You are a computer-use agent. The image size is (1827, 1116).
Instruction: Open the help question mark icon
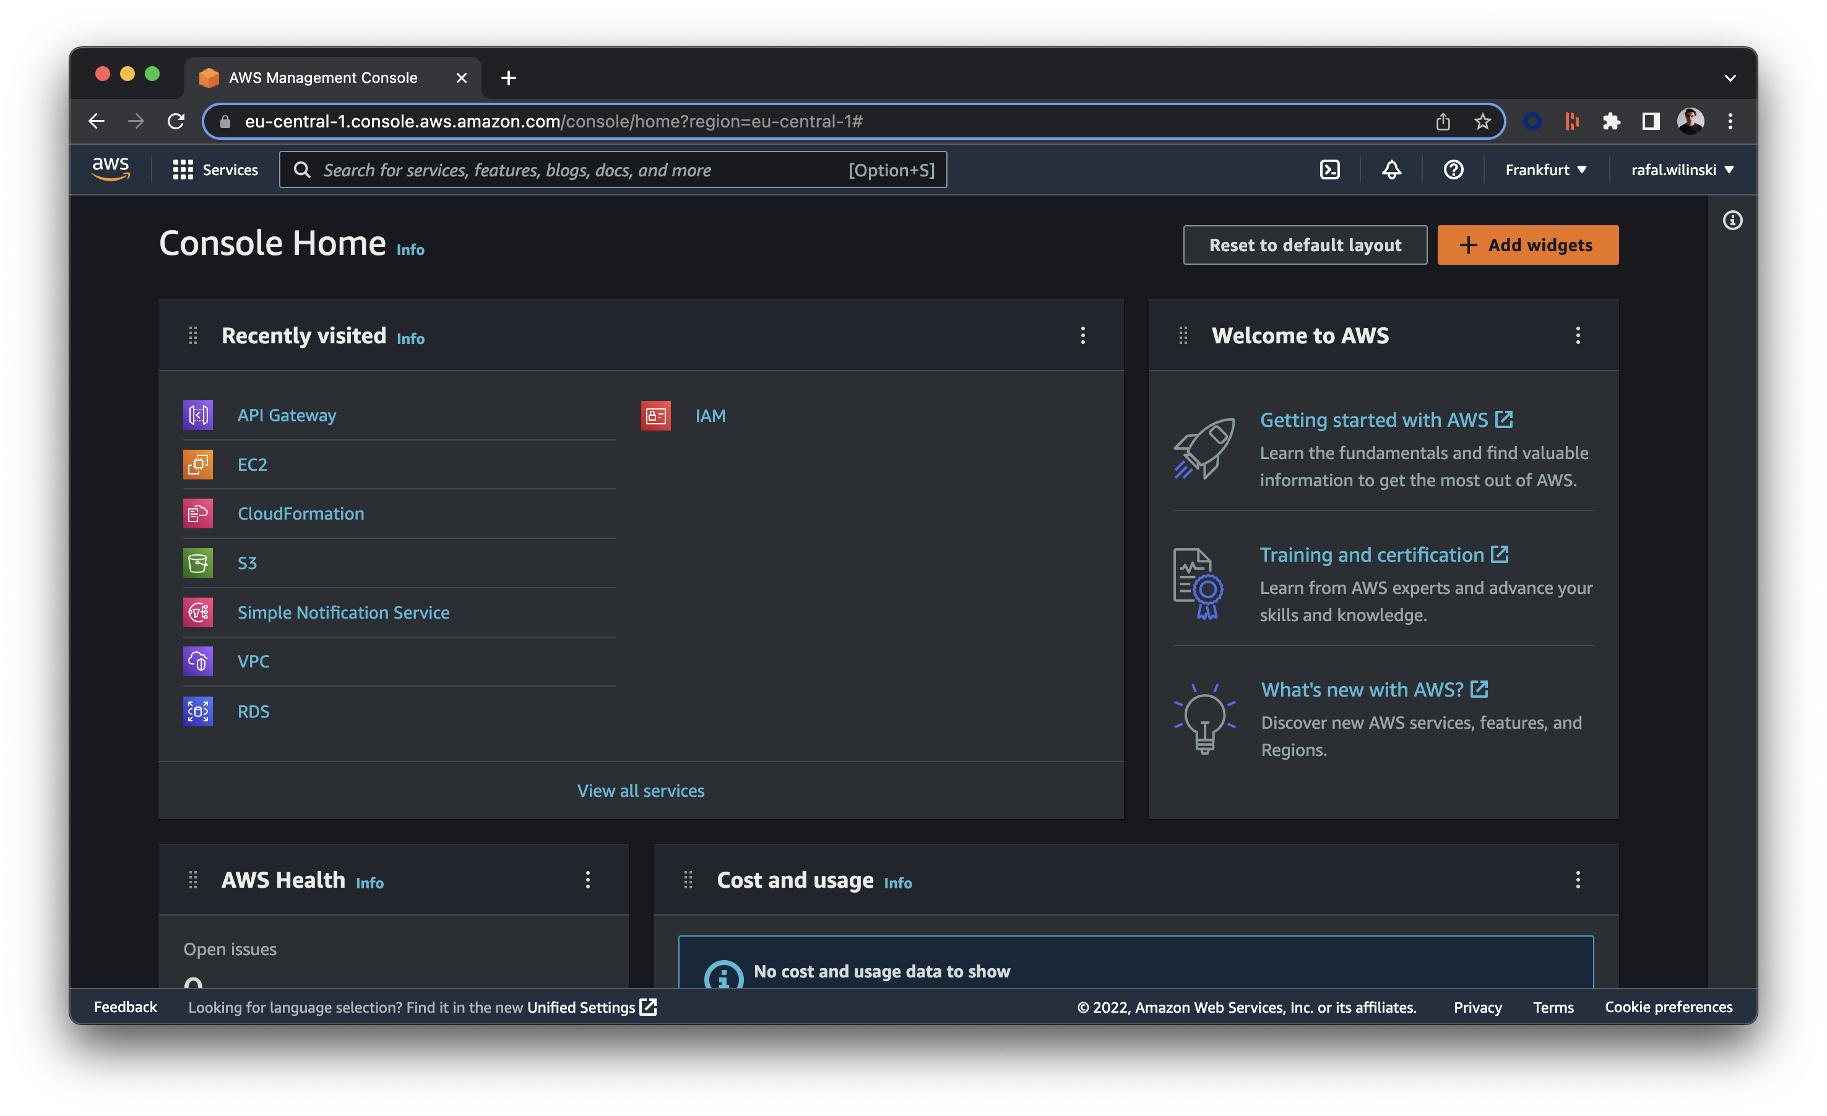[x=1453, y=170]
